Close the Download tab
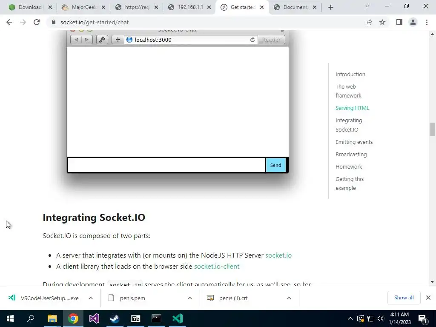The height and width of the screenshot is (327, 436). (x=50, y=7)
